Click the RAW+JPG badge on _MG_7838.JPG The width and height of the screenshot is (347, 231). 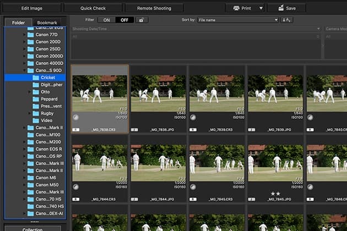[134, 130]
